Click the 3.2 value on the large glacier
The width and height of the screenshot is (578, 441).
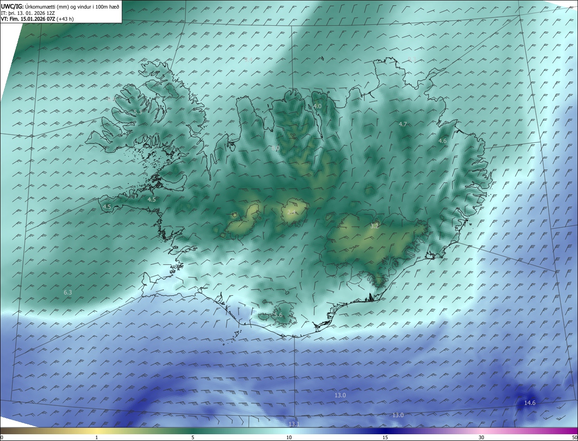374,226
